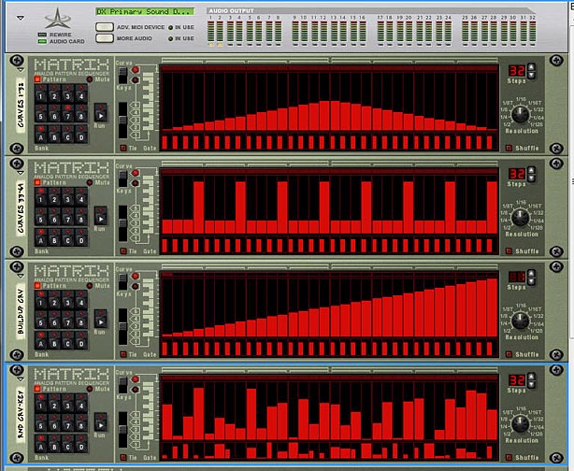Mute the CURVES 1-32 Matrix

pyautogui.click(x=90, y=79)
